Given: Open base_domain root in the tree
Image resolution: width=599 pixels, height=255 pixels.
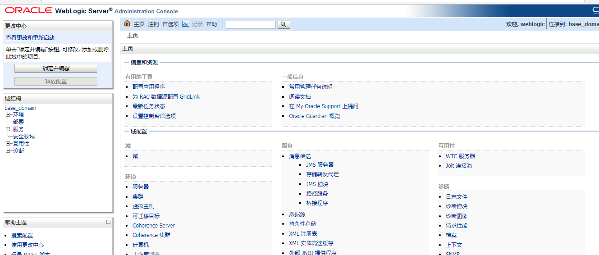Looking at the screenshot, I should pos(20,108).
